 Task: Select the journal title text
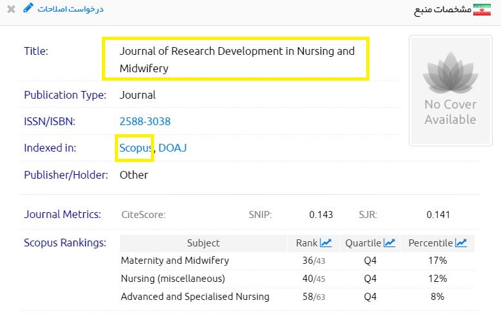tap(237, 59)
